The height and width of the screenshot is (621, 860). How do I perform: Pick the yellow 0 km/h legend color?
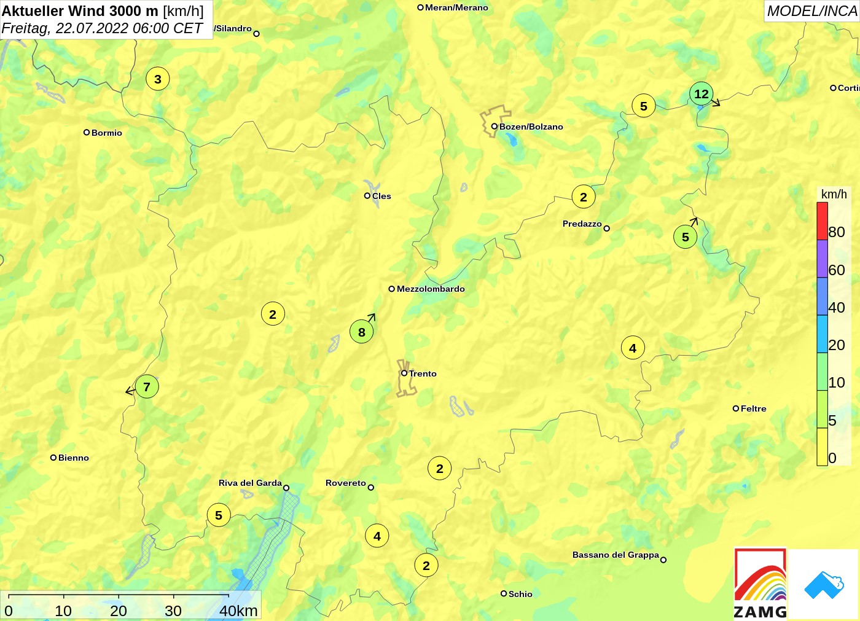click(822, 447)
